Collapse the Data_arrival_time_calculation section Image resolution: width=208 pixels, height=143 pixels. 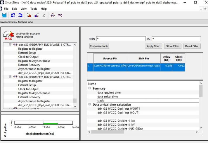click(90, 105)
